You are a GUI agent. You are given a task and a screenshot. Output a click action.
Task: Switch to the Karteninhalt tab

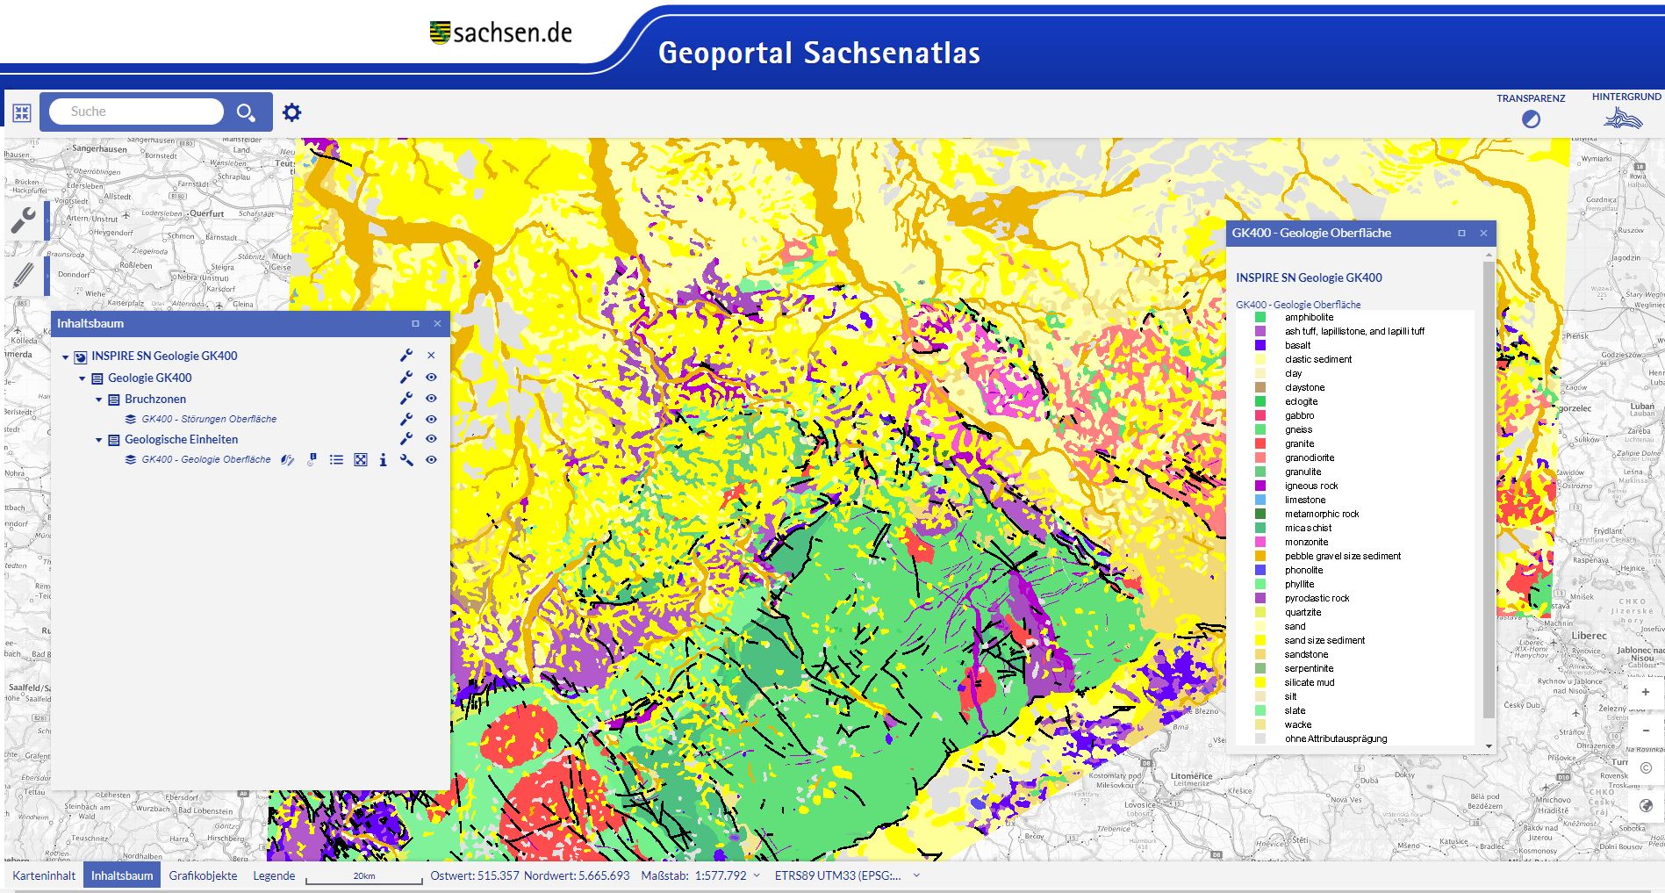point(44,875)
